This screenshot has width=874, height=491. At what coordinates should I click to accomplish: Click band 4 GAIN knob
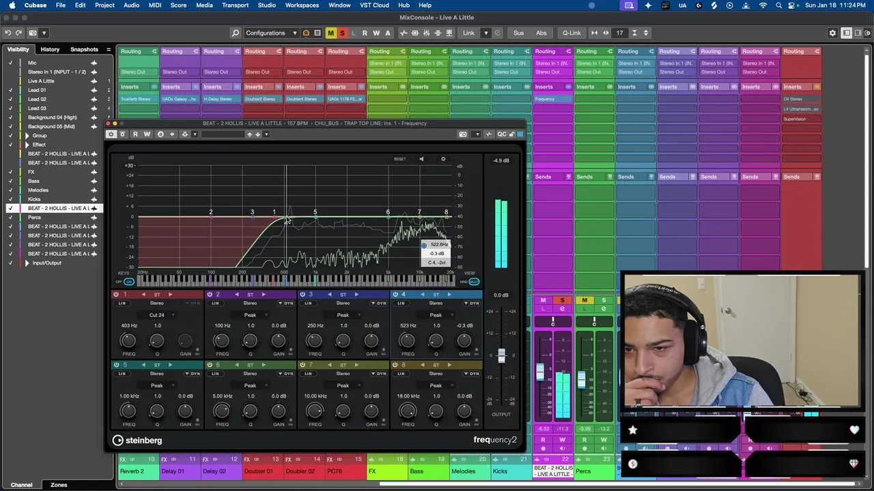pos(464,340)
